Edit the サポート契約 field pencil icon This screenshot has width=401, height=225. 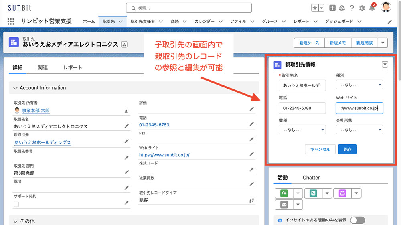click(x=126, y=203)
